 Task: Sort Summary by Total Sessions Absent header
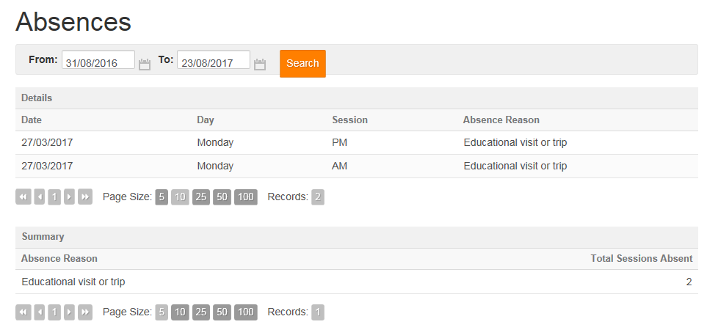pos(642,258)
